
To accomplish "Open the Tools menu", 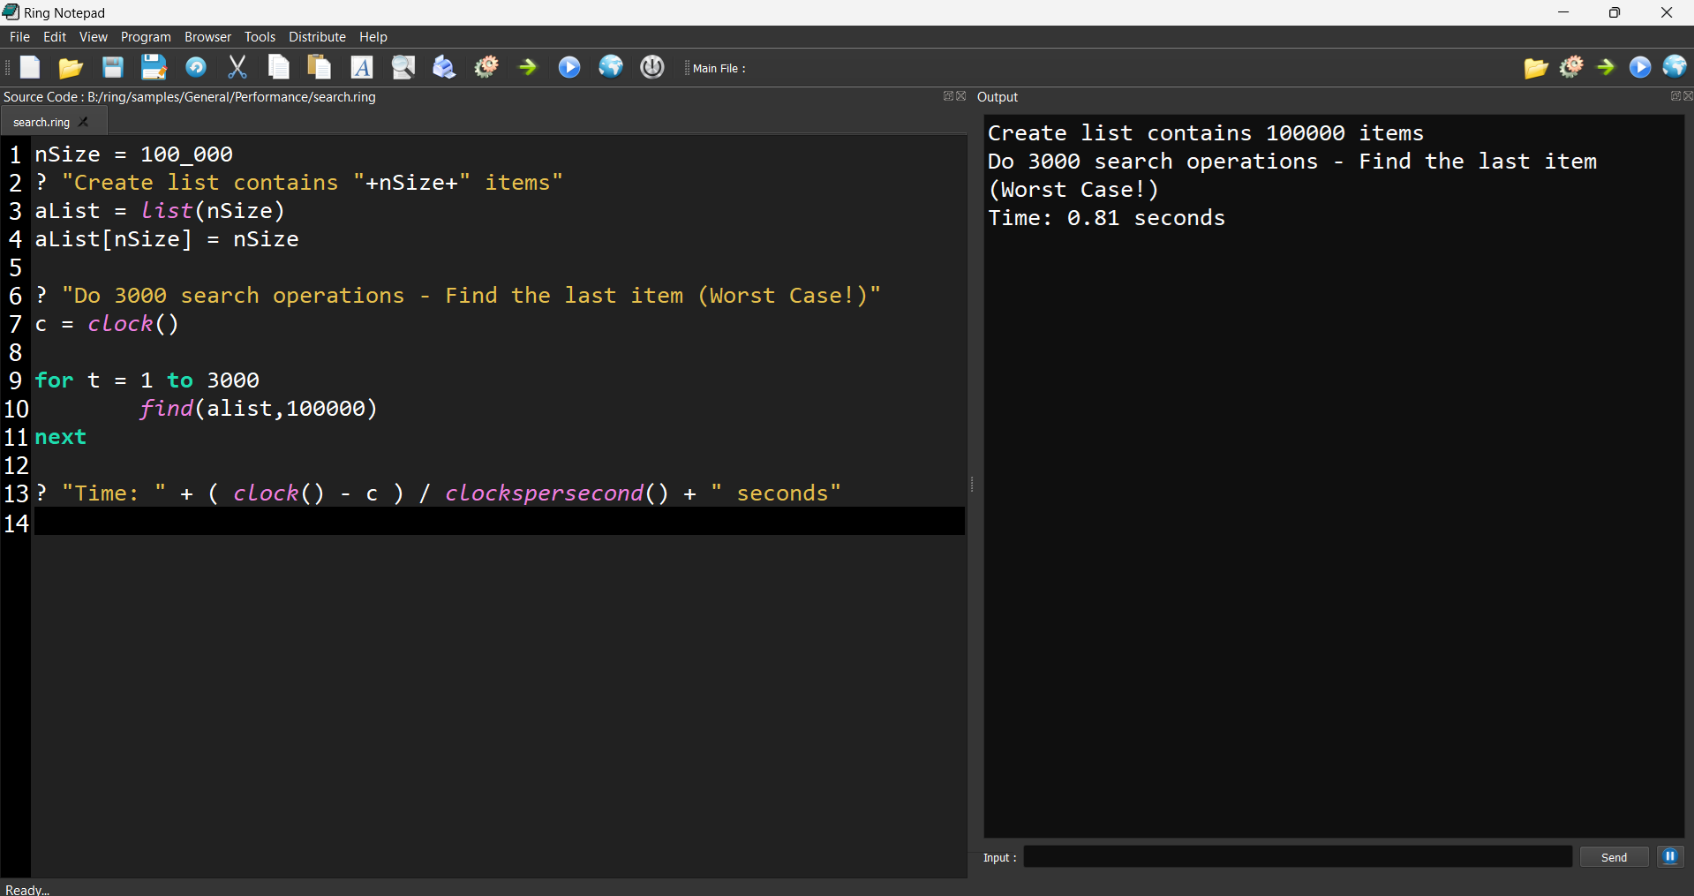I will point(260,36).
